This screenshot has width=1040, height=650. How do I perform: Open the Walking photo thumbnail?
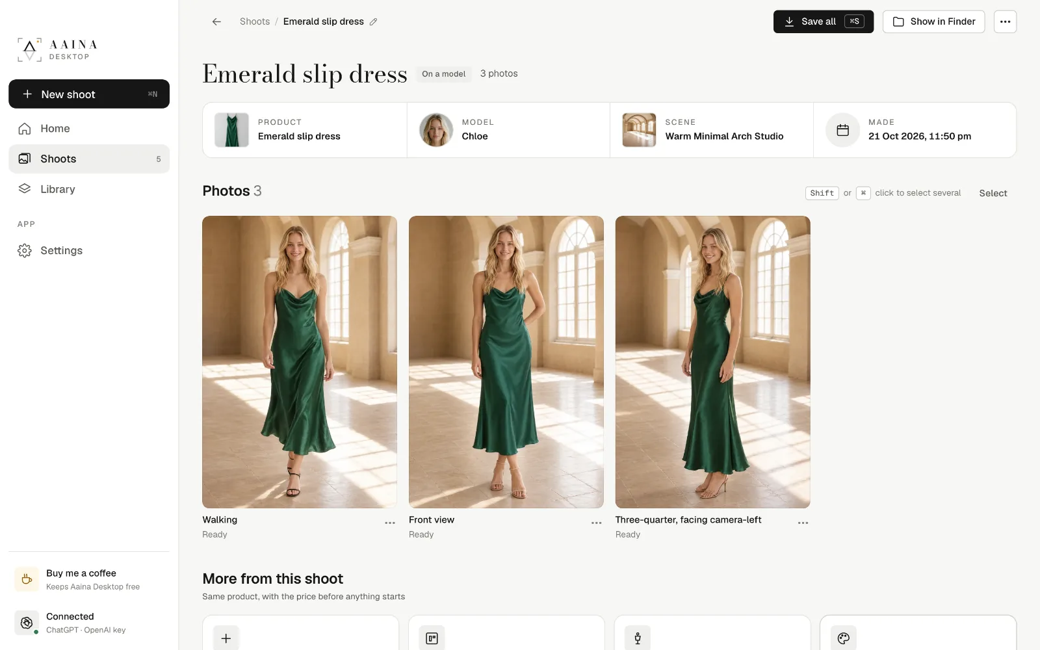pyautogui.click(x=300, y=362)
